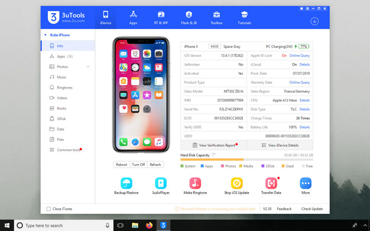370x231 pixels.
Task: Open the iDevice tab
Action: (x=106, y=18)
